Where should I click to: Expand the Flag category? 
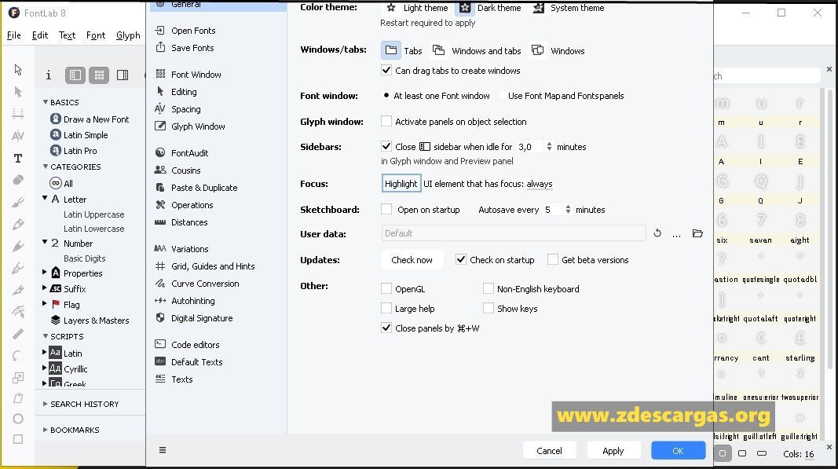44,303
